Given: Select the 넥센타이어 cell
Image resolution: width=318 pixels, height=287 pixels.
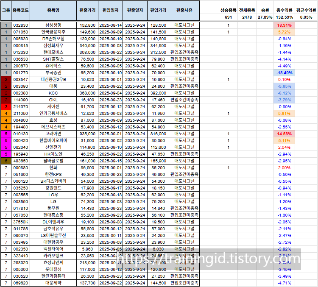Looking at the screenshot, I should [x=53, y=249].
